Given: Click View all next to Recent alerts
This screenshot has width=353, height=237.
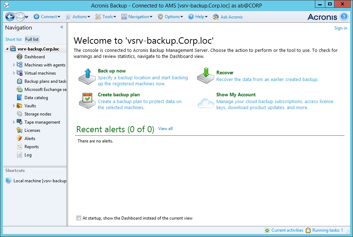Looking at the screenshot, I should [x=165, y=129].
